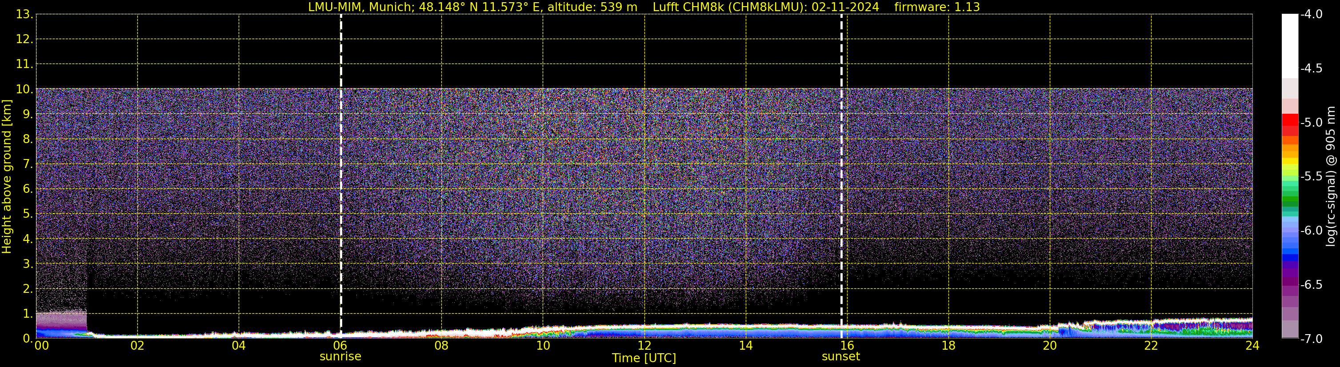Click the '20' tick label on the time axis
Image resolution: width=1340 pixels, height=367 pixels.
coord(1050,346)
